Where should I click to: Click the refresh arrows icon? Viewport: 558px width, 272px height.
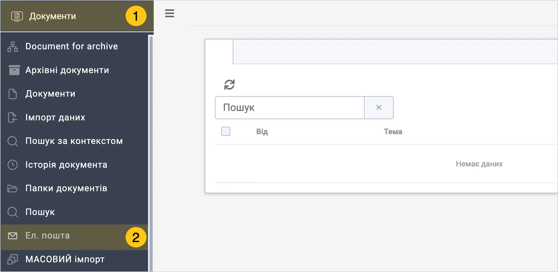[229, 85]
